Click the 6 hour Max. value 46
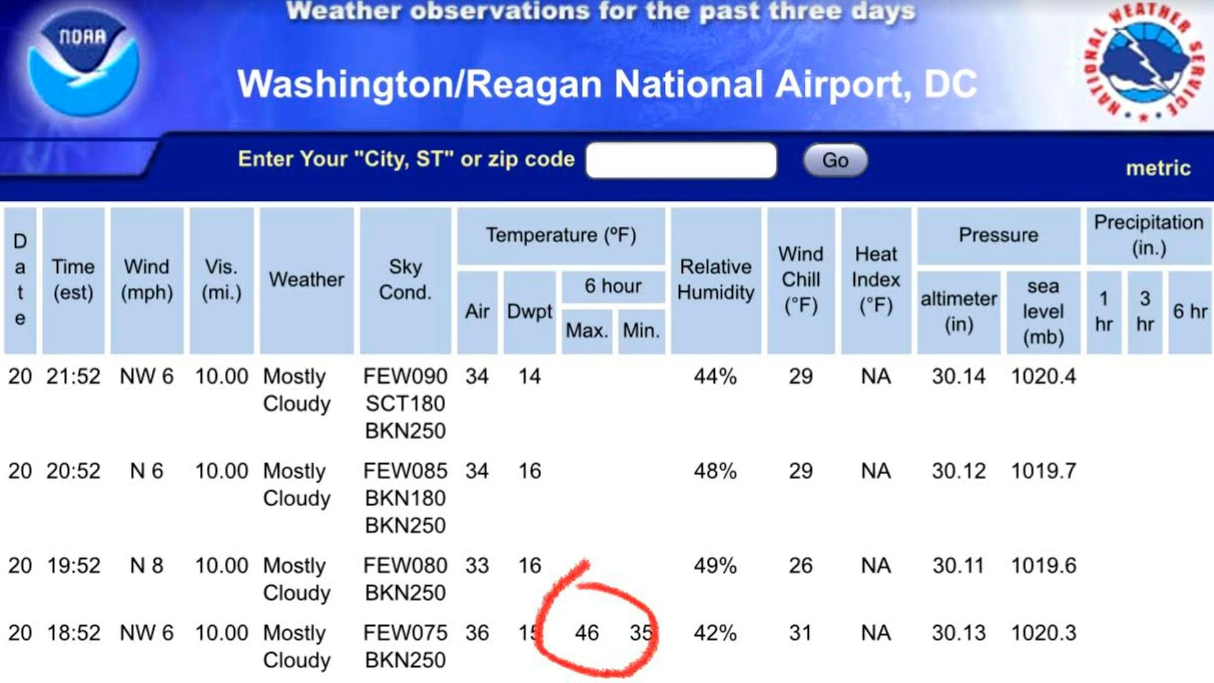 pos(587,633)
